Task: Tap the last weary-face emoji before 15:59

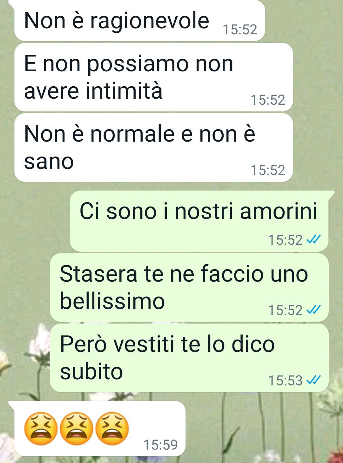Action: (x=112, y=428)
